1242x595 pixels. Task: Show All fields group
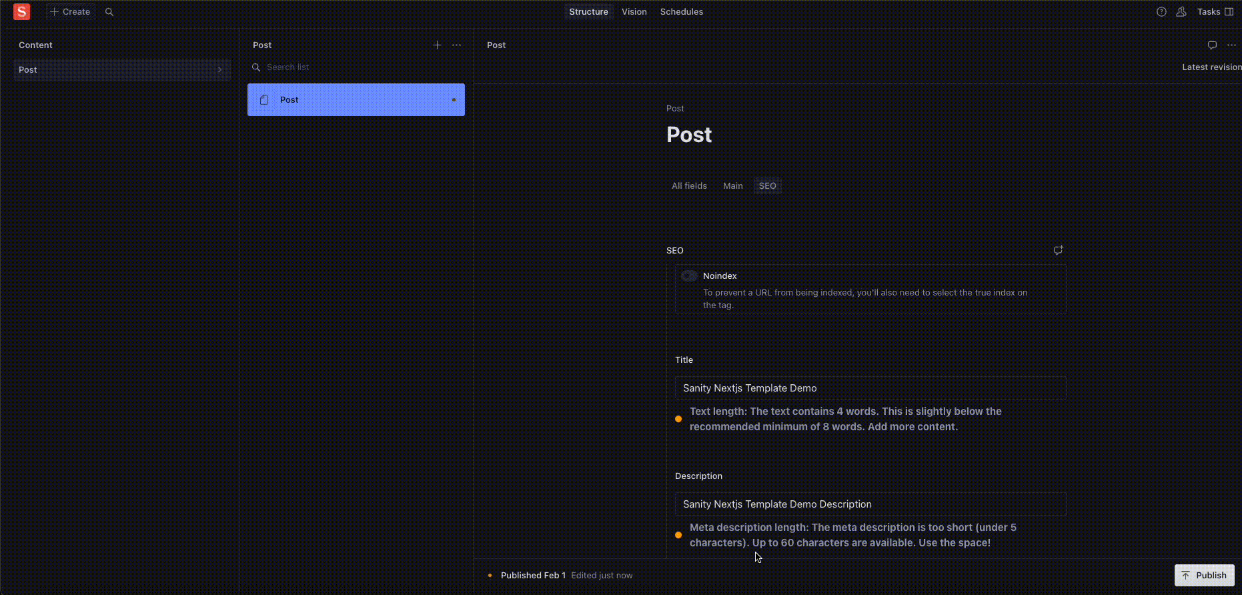[x=689, y=185]
